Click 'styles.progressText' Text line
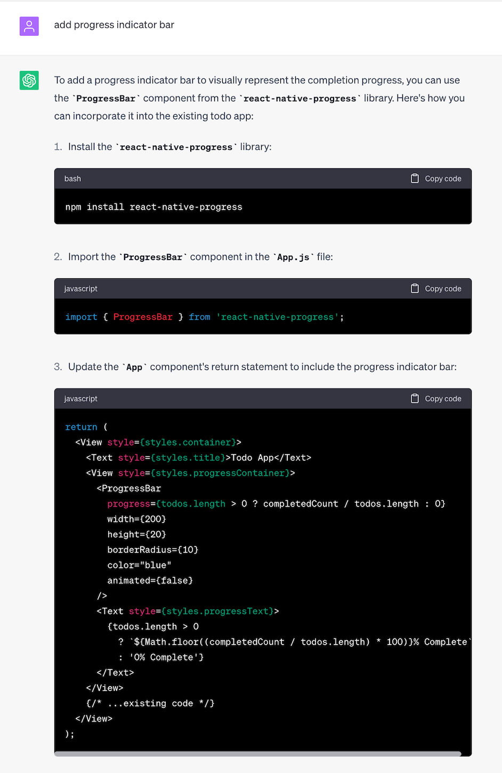Image resolution: width=502 pixels, height=773 pixels. pos(188,611)
